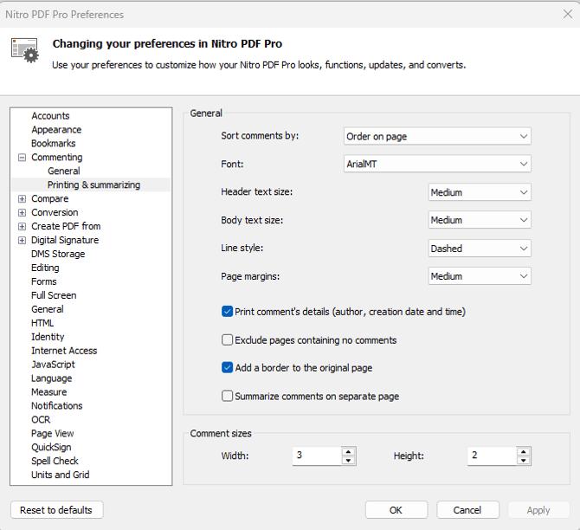Select Spell Check category
This screenshot has width=580, height=530.
[55, 461]
